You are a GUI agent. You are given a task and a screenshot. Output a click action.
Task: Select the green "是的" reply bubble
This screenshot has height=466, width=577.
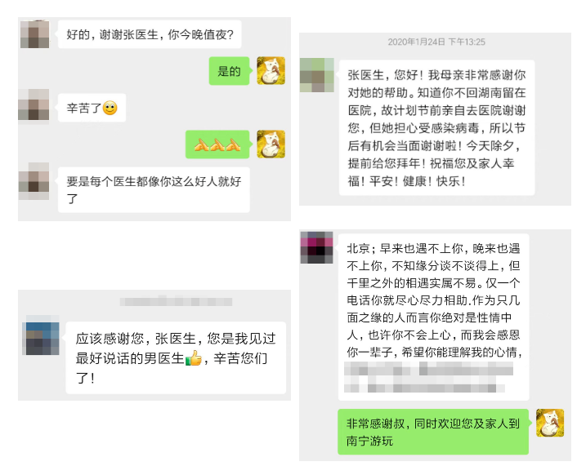[230, 71]
